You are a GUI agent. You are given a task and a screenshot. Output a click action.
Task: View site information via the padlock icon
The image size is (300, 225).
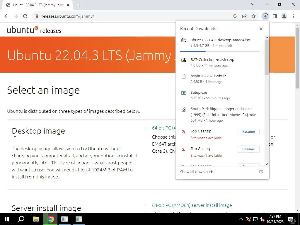37,16
